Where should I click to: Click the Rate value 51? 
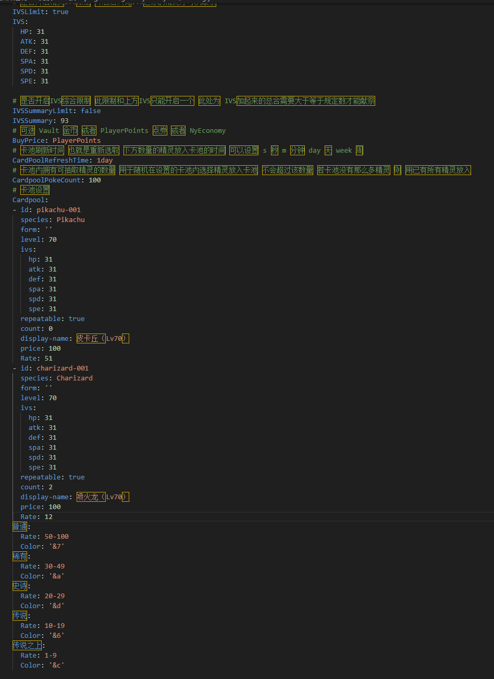coord(48,358)
